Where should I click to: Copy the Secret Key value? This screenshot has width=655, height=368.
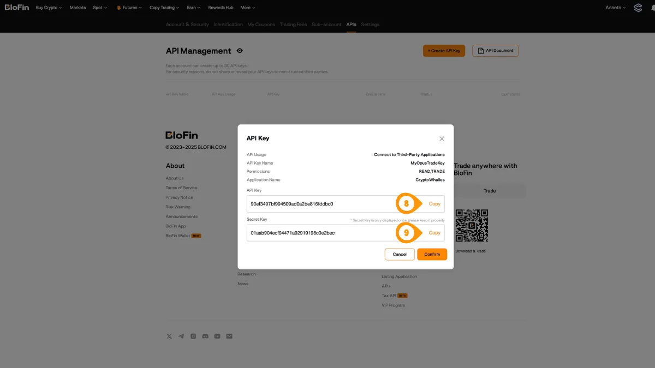pos(434,233)
